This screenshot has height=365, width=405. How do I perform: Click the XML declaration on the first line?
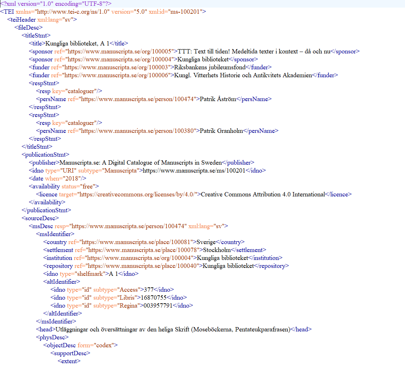(56, 4)
